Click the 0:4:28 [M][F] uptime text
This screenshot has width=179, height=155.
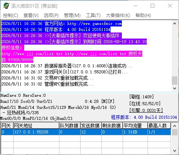pos(100,101)
